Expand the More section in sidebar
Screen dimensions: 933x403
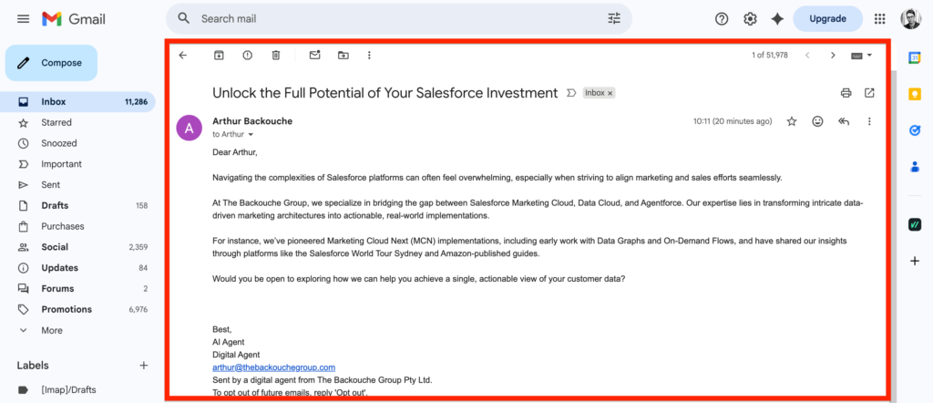52,330
